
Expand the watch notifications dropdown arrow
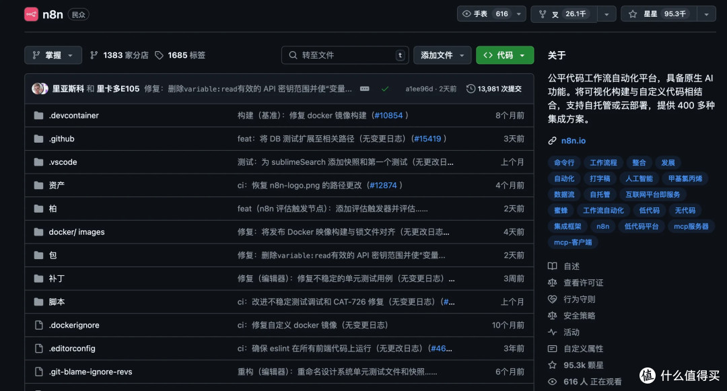point(519,14)
